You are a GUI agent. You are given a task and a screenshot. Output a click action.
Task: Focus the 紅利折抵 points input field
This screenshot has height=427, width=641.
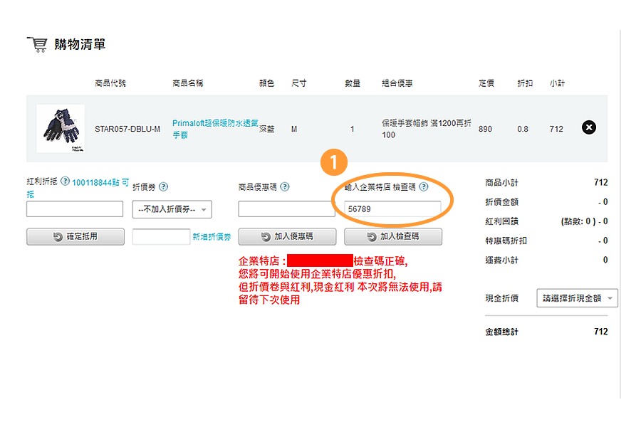pyautogui.click(x=75, y=209)
